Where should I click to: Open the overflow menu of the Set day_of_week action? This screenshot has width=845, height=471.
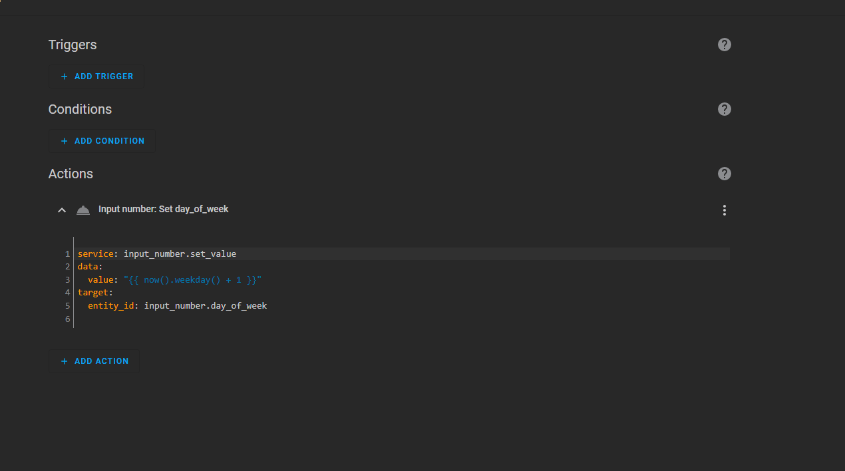point(724,210)
